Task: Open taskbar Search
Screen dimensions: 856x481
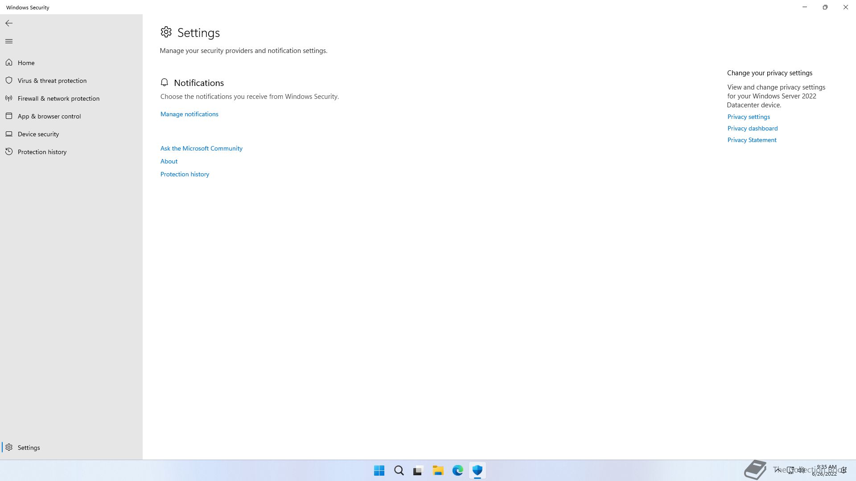Action: pos(399,470)
